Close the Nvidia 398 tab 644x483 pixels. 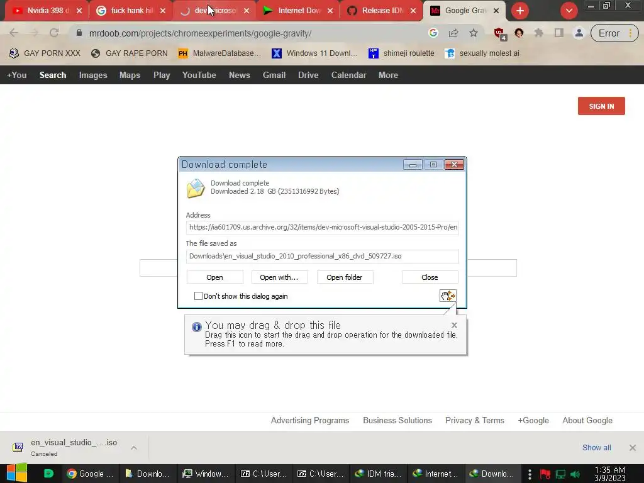(x=79, y=11)
